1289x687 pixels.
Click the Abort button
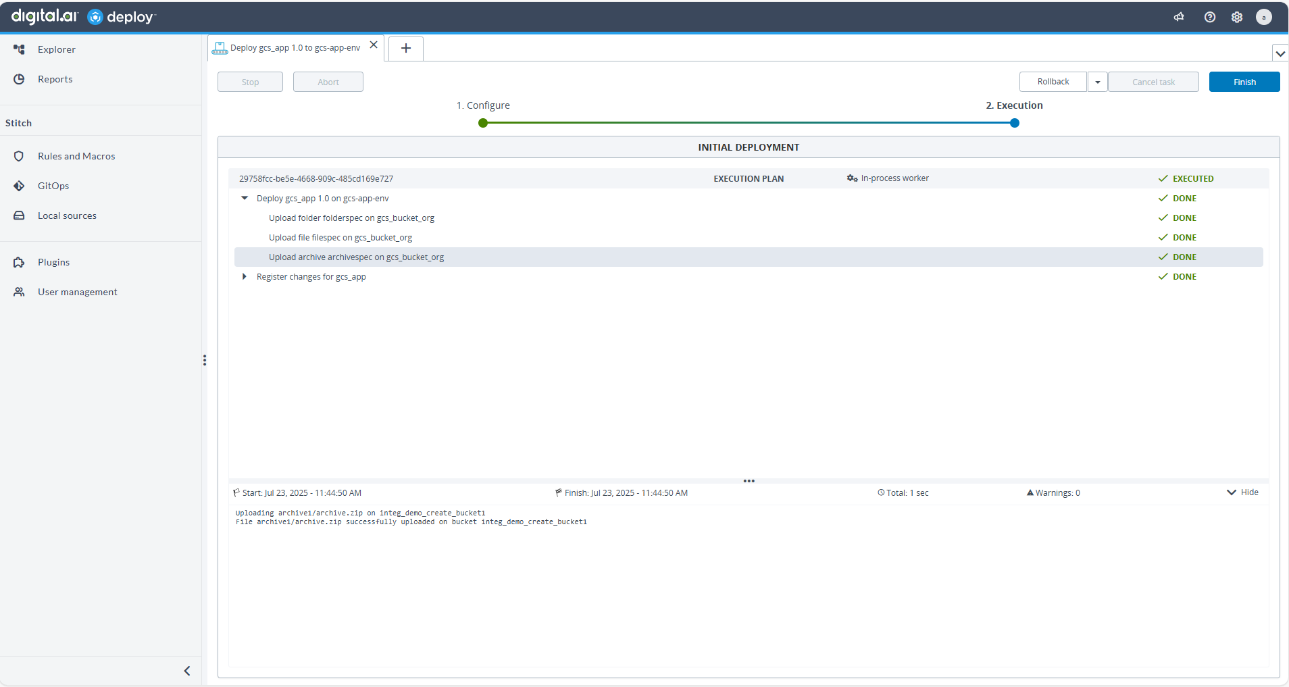point(328,82)
